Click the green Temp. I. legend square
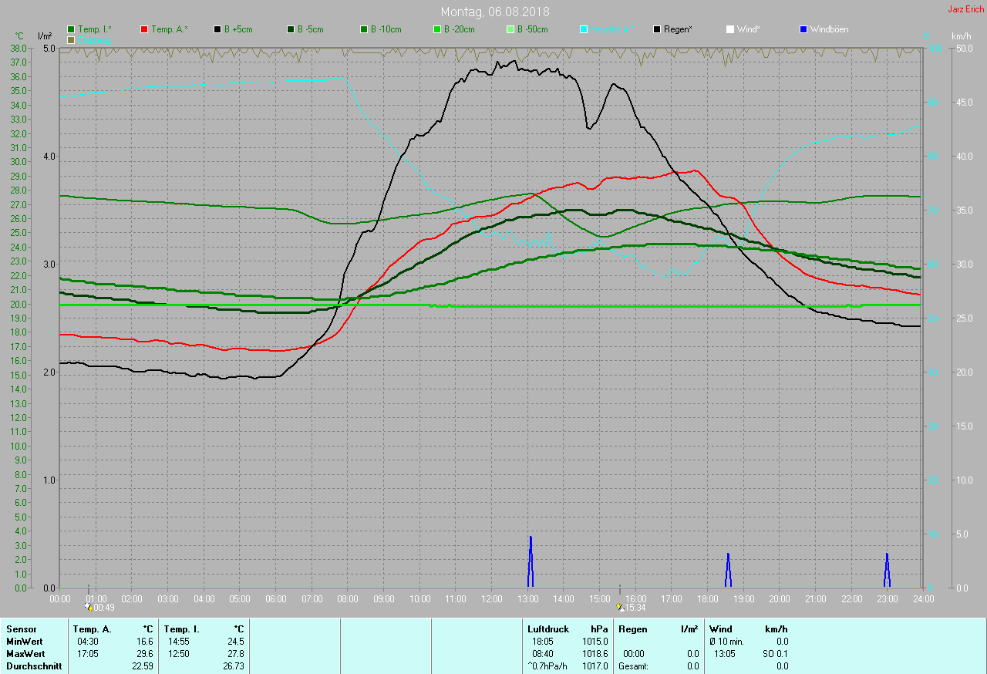This screenshot has width=987, height=674. (x=71, y=29)
